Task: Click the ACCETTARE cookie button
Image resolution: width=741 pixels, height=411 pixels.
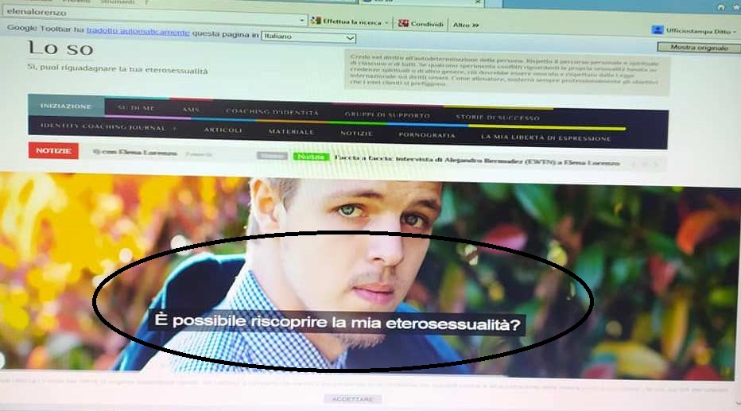Action: (352, 399)
